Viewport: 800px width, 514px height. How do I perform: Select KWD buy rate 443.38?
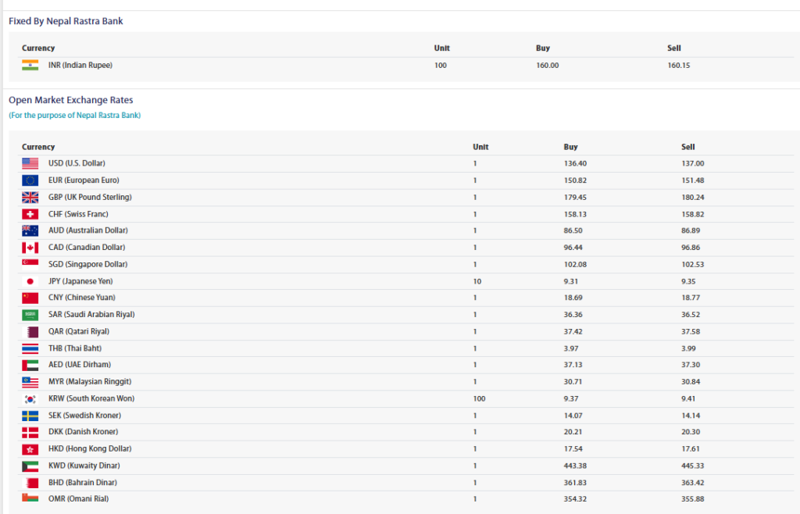pos(575,466)
